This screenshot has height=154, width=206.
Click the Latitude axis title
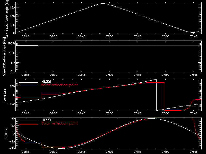tap(6, 133)
